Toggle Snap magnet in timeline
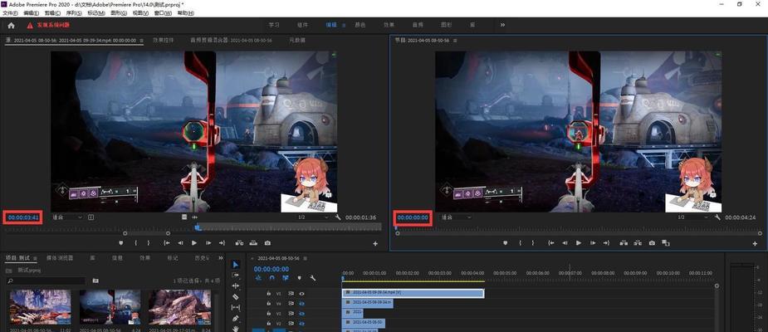Screen dimensions: 768x332 [x=271, y=278]
